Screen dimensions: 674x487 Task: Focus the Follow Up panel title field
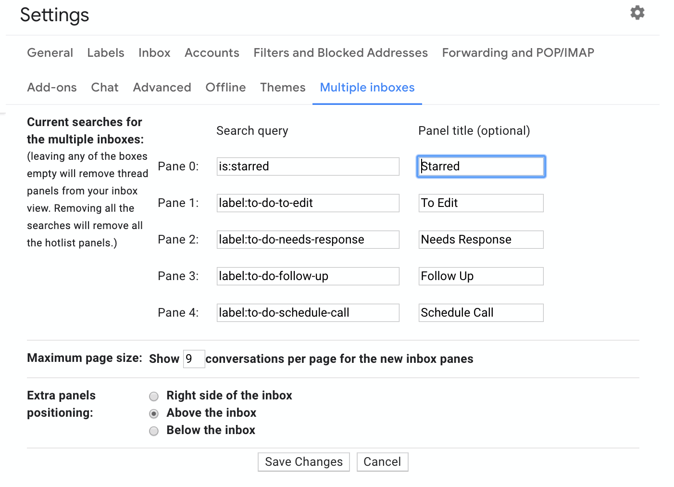(x=481, y=276)
